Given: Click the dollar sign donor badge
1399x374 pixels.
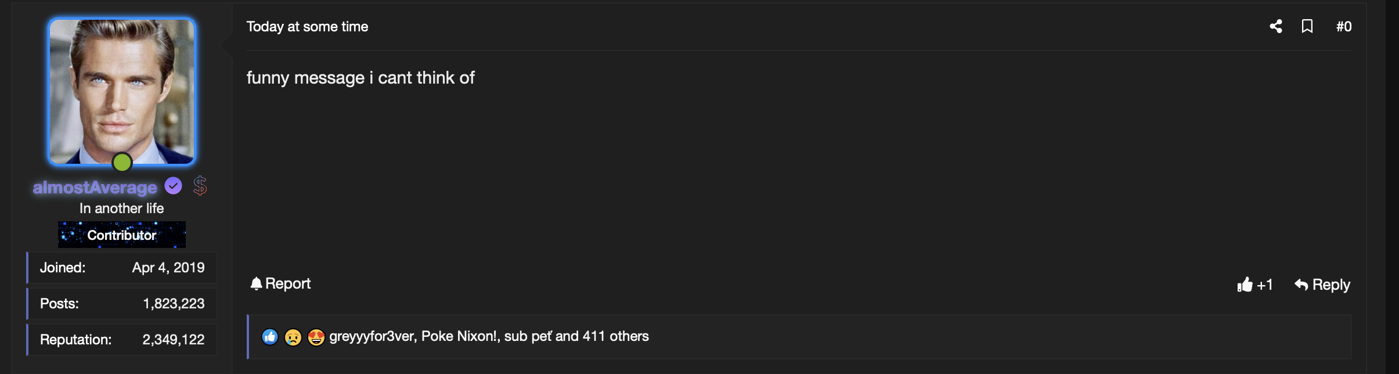Looking at the screenshot, I should [x=200, y=186].
